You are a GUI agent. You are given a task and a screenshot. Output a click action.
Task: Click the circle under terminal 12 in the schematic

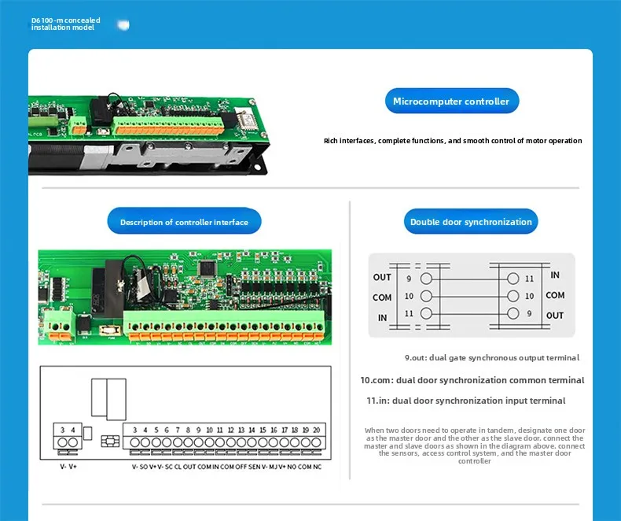pyautogui.click(x=230, y=442)
